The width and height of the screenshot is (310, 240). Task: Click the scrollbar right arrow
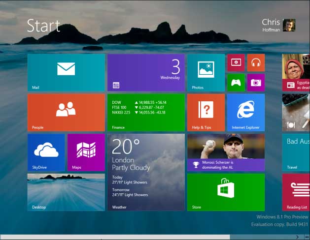coord(297,237)
